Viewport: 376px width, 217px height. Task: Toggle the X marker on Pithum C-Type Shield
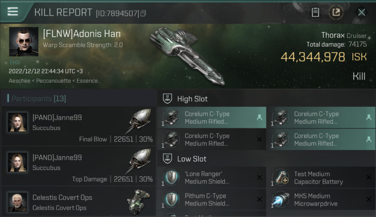coord(259,199)
